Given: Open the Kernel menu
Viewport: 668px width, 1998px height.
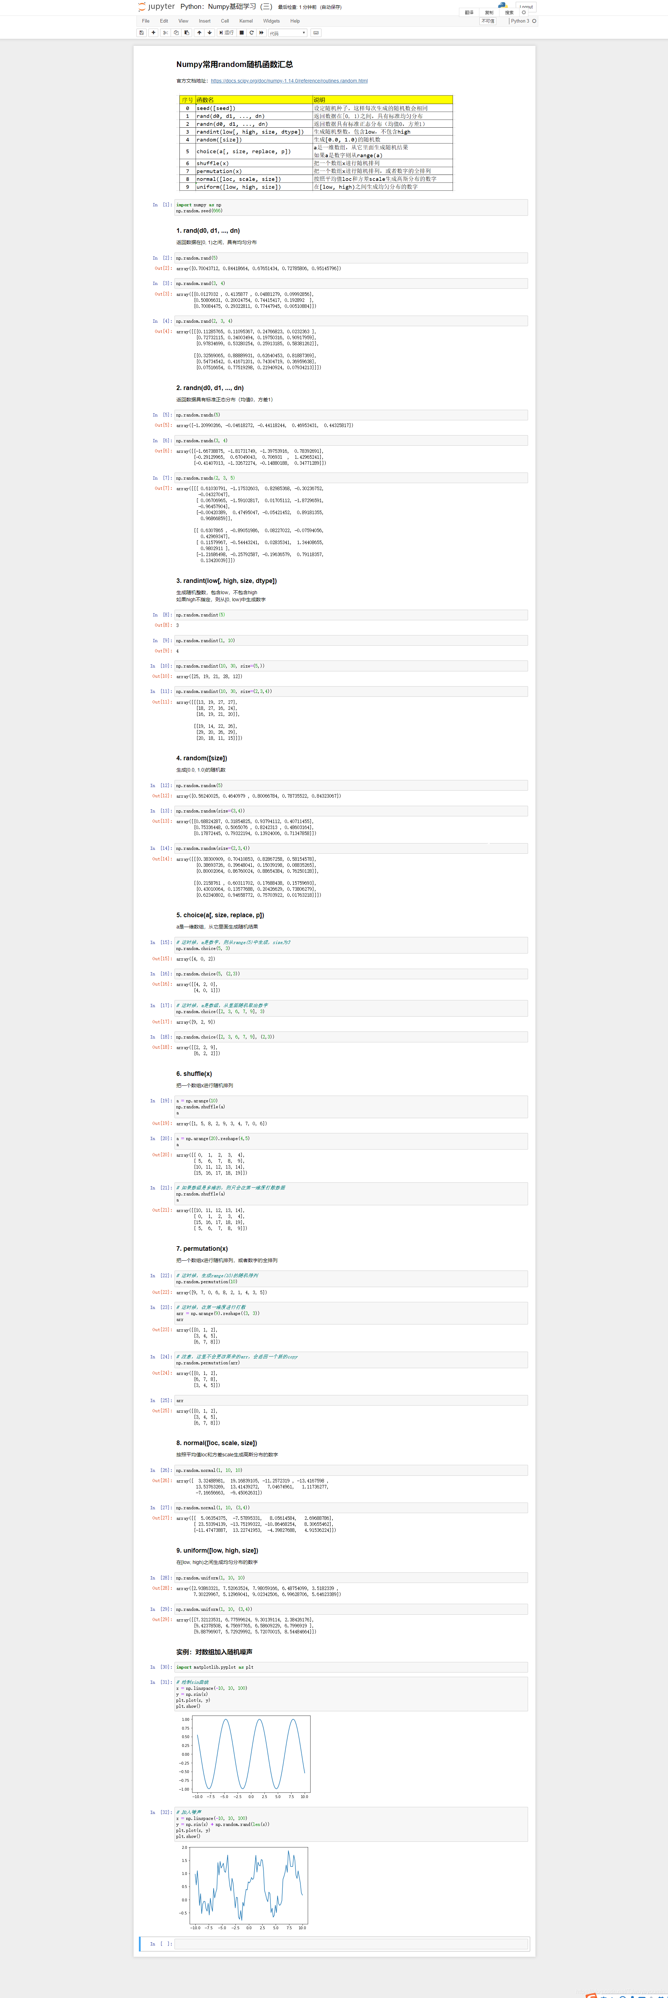Looking at the screenshot, I should [246, 21].
